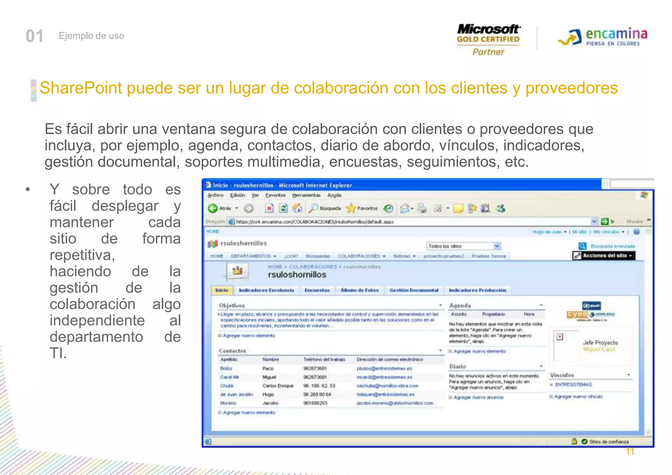
Task: Click the Favoritos star icon
Action: 351,208
